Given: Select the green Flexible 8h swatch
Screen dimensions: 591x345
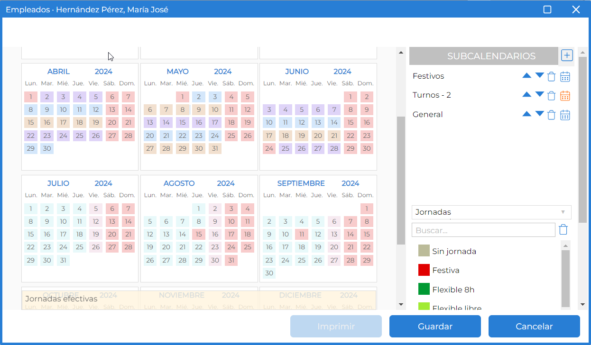Looking at the screenshot, I should pyautogui.click(x=424, y=289).
